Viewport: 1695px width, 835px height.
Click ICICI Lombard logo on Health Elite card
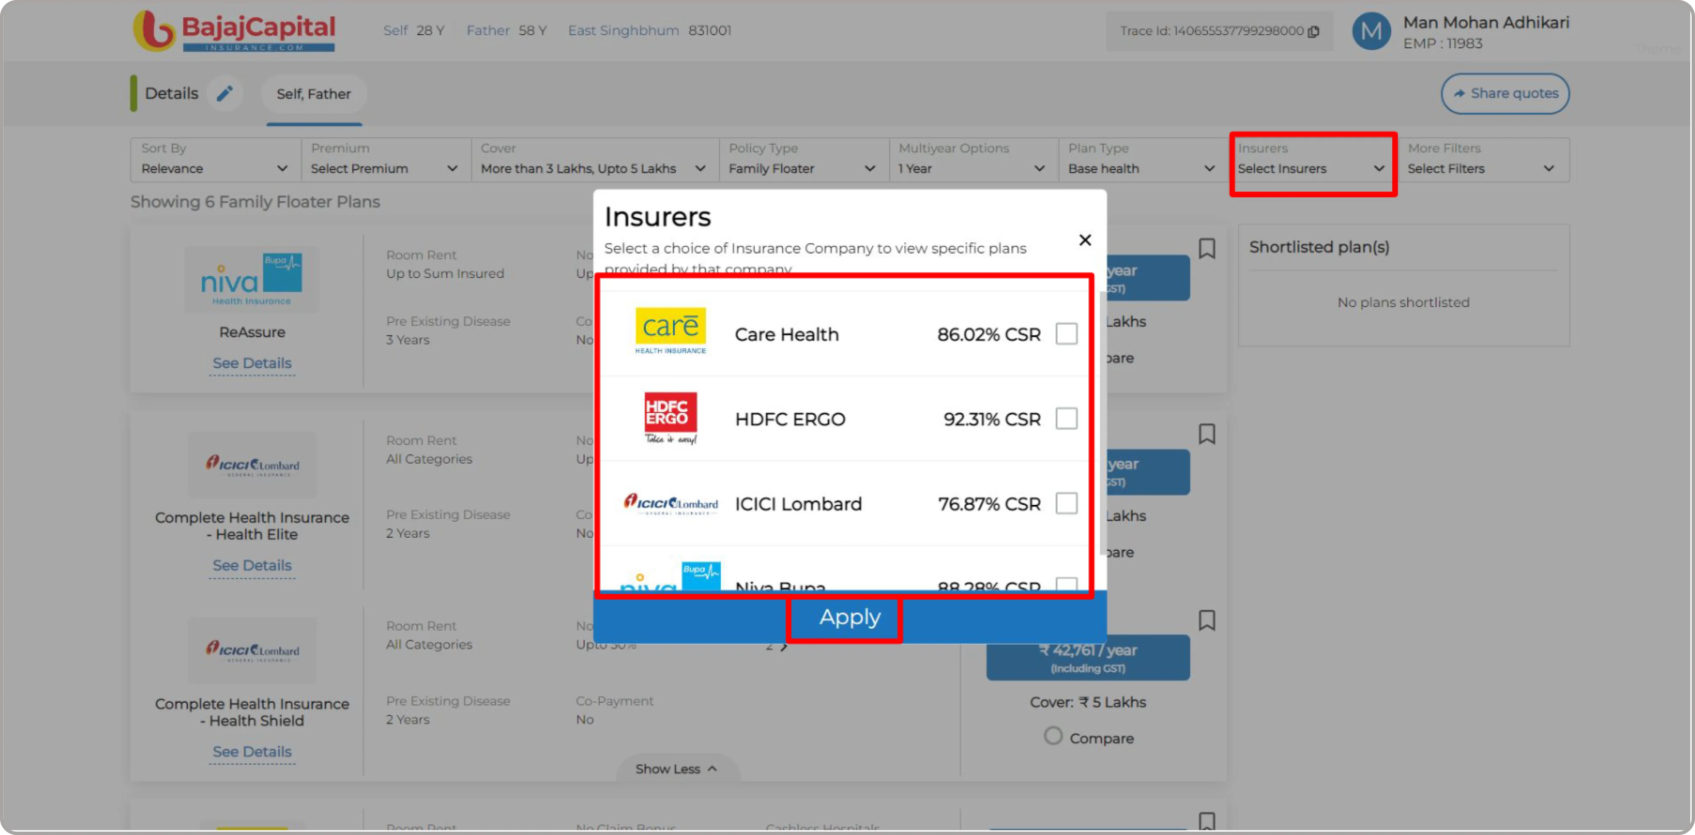tap(252, 465)
